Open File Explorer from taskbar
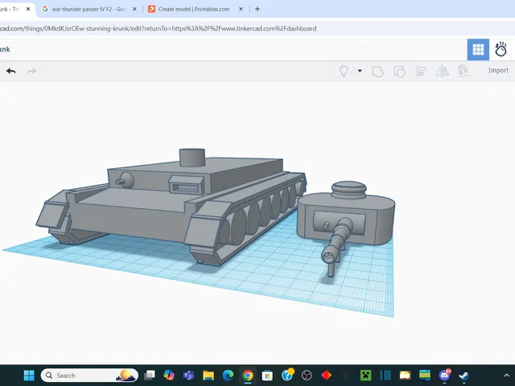 tap(208, 376)
